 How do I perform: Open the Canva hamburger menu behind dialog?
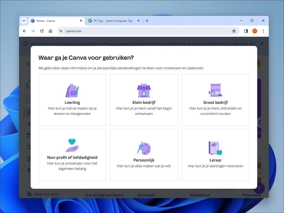point(28,64)
